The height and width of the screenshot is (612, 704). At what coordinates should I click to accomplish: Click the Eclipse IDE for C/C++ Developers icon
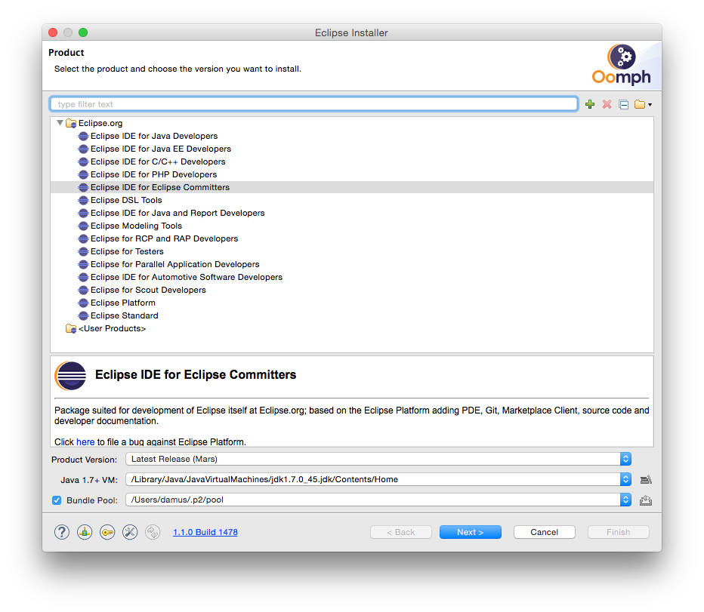pos(83,161)
